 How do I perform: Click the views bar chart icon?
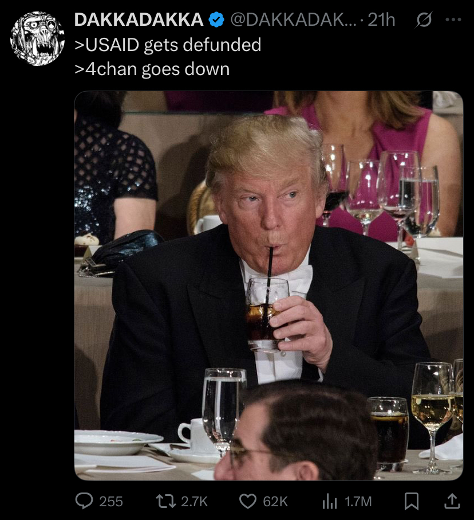[x=330, y=501]
